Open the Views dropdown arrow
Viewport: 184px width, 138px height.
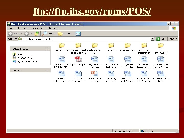(82, 34)
